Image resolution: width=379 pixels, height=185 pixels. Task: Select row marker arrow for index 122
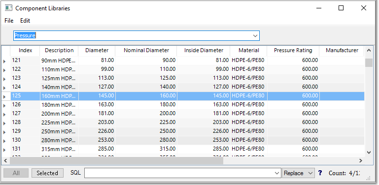point(4,70)
